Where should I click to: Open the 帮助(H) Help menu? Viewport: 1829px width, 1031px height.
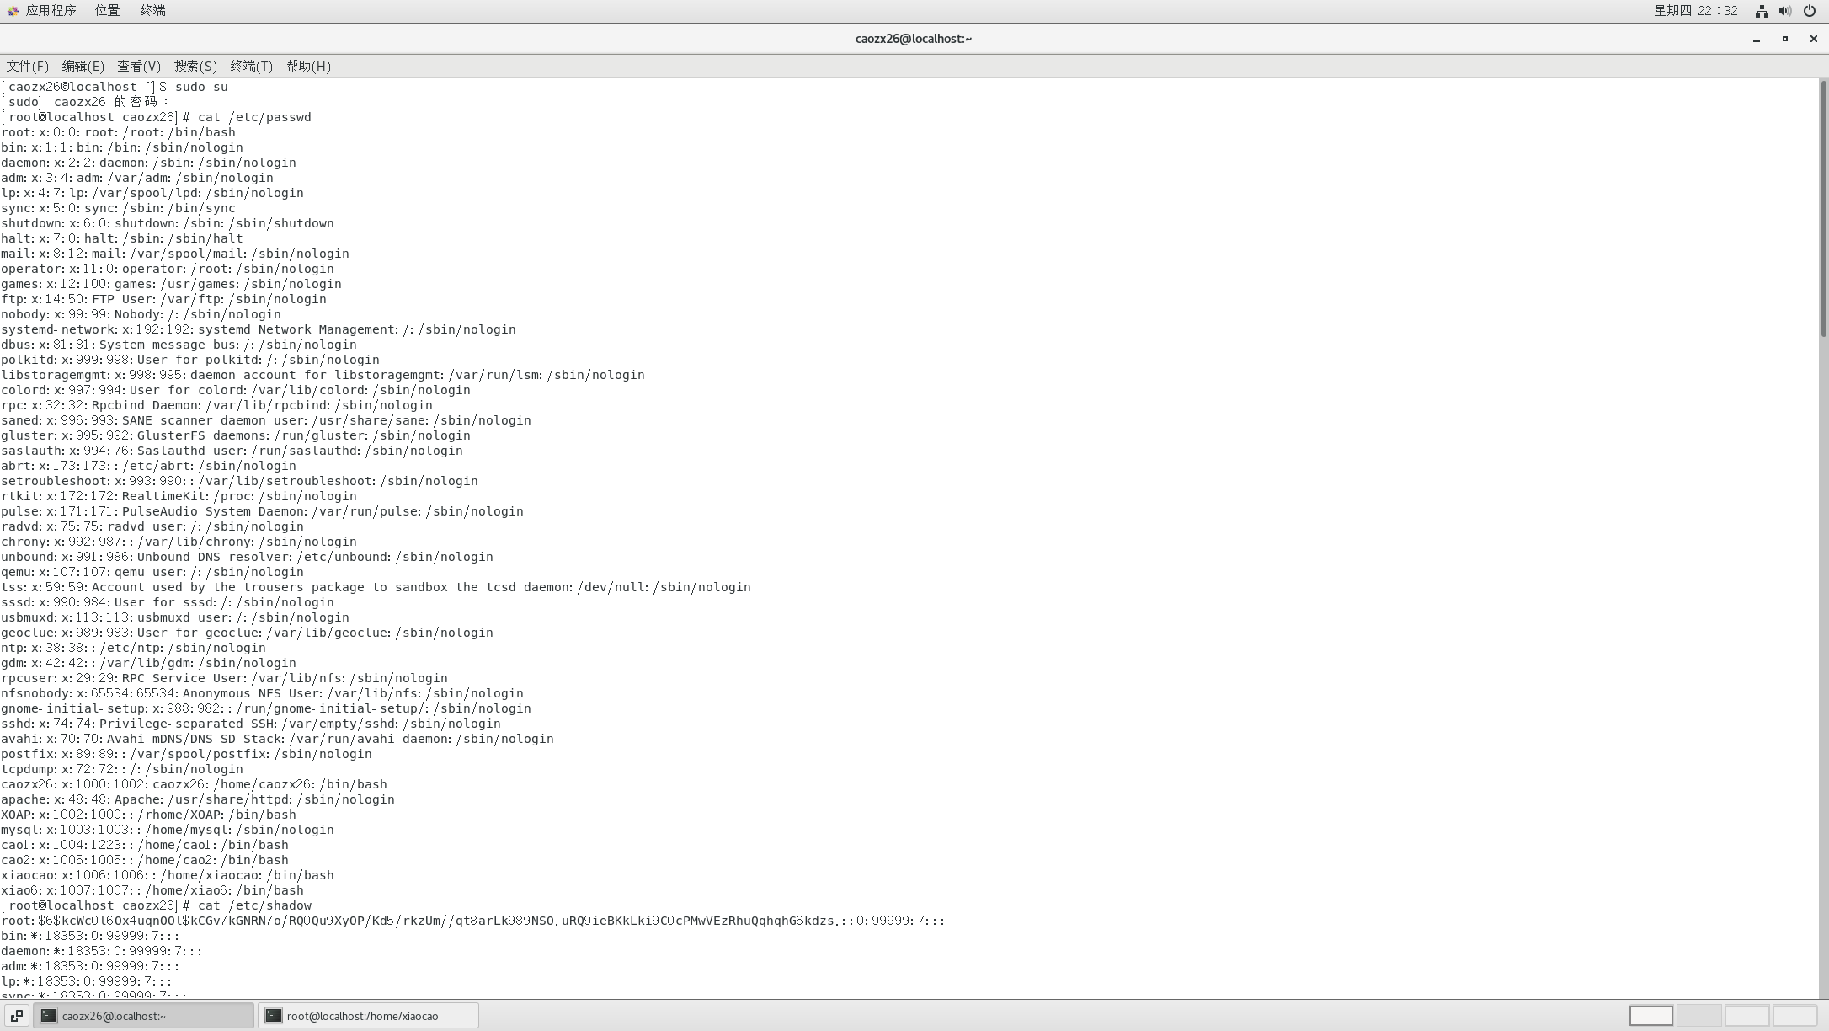click(308, 66)
